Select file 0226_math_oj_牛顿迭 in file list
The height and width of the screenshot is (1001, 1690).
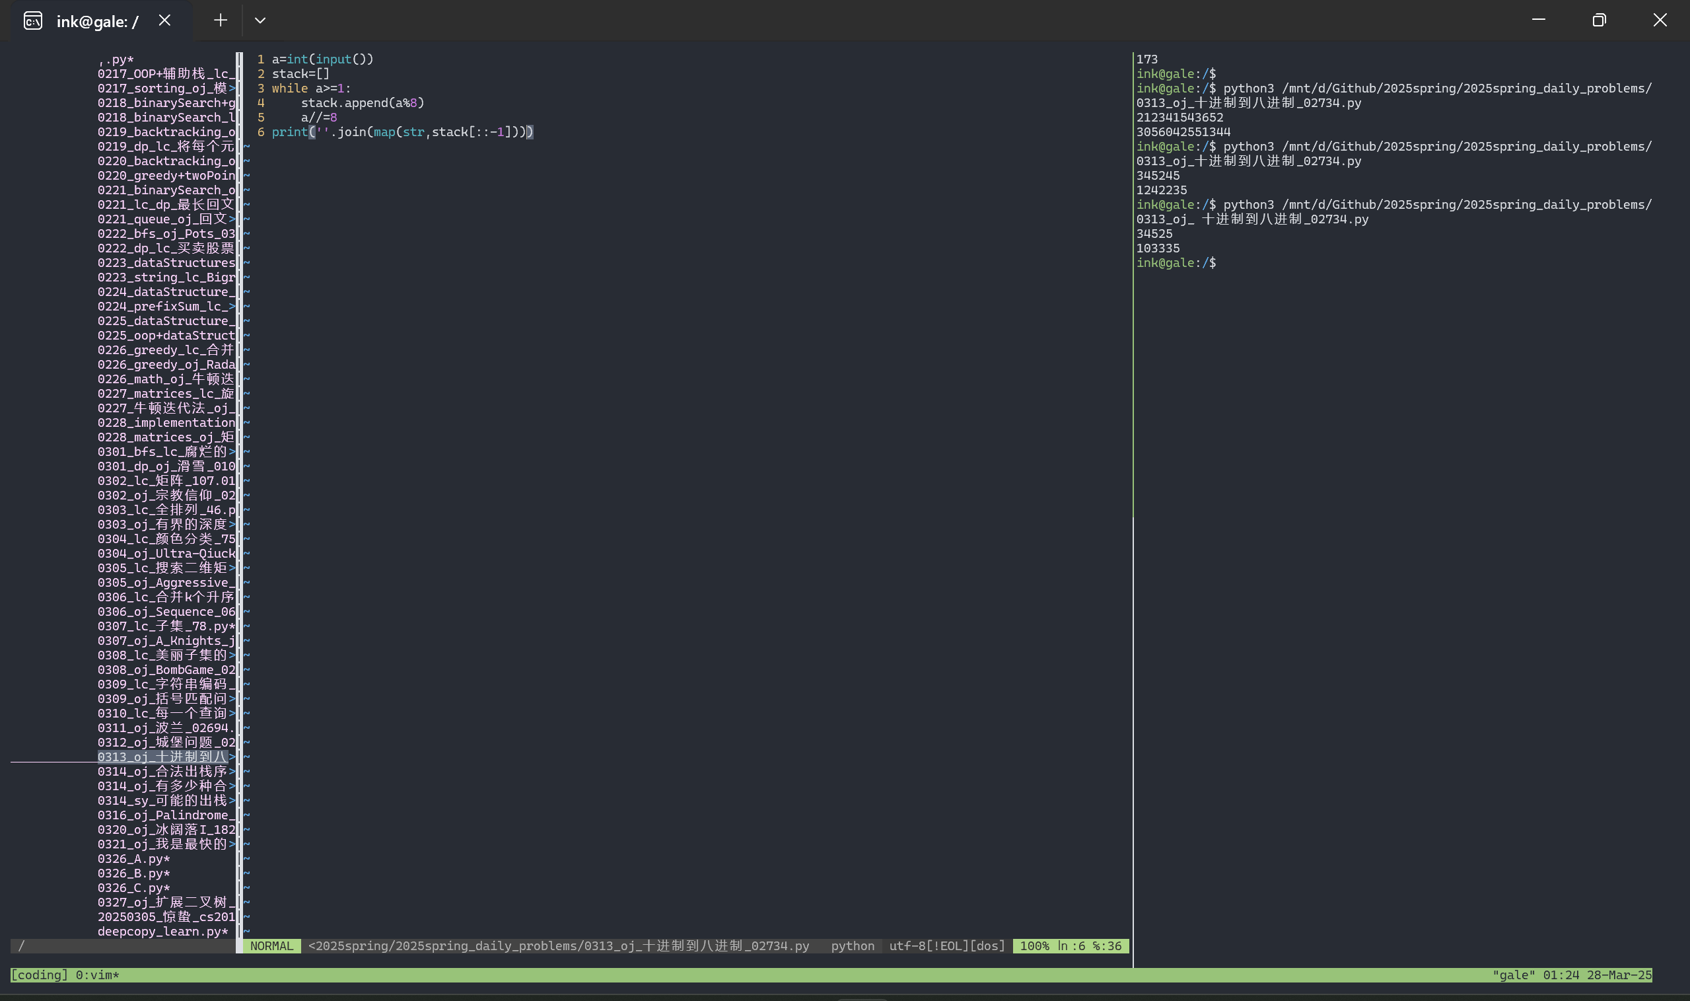166,379
